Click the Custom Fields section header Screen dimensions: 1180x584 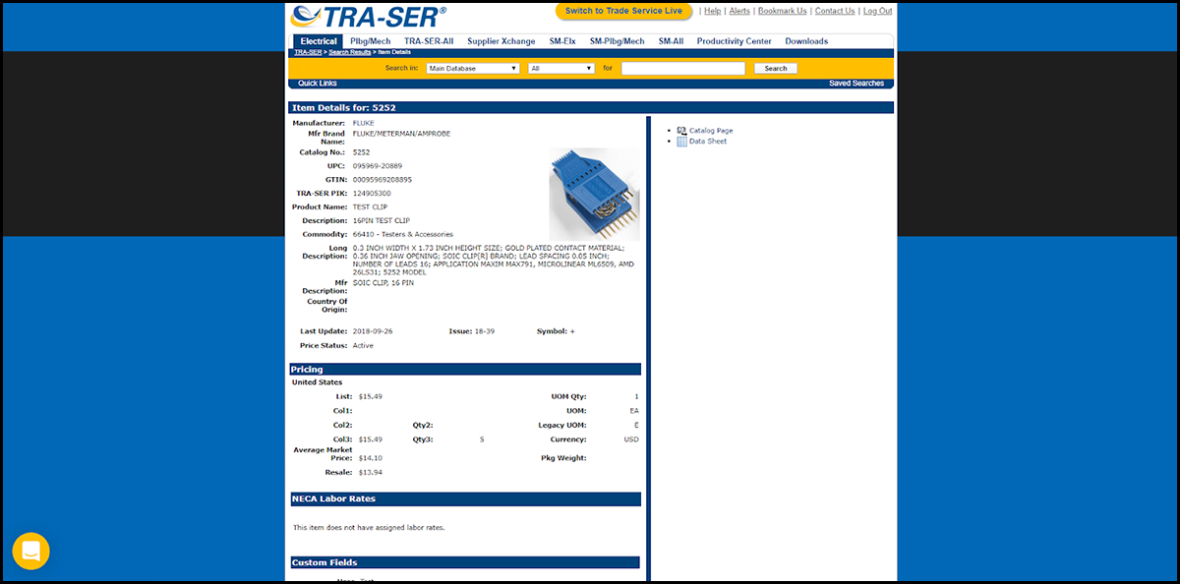[465, 562]
